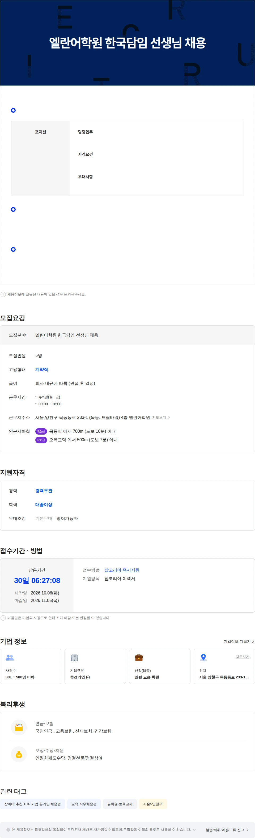
Task: Click the 회사 내규에 따름 salary text
Action: pos(65,383)
